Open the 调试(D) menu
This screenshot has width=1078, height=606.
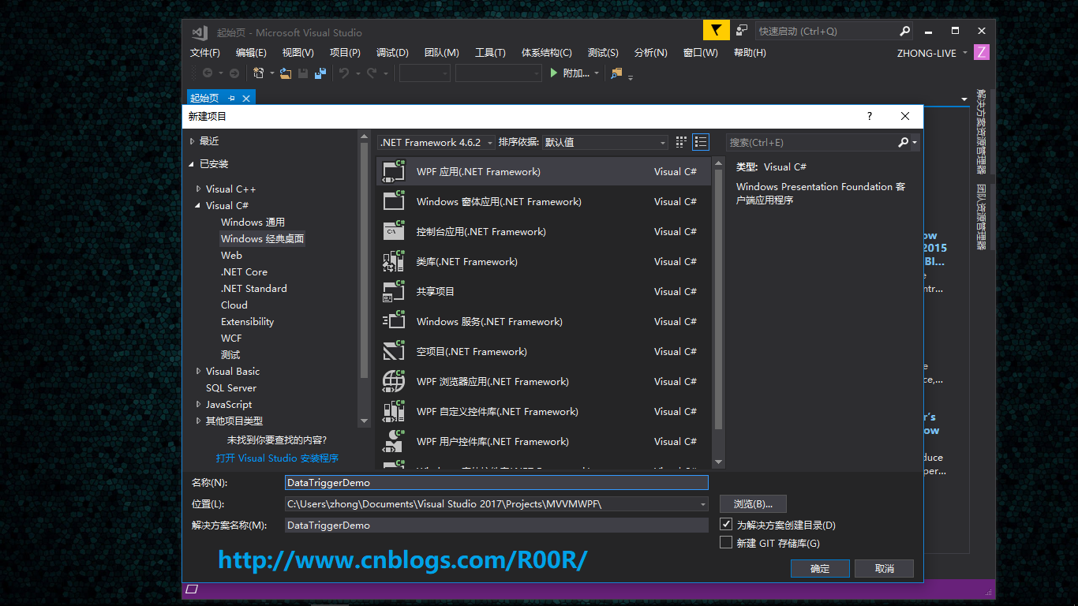point(392,53)
